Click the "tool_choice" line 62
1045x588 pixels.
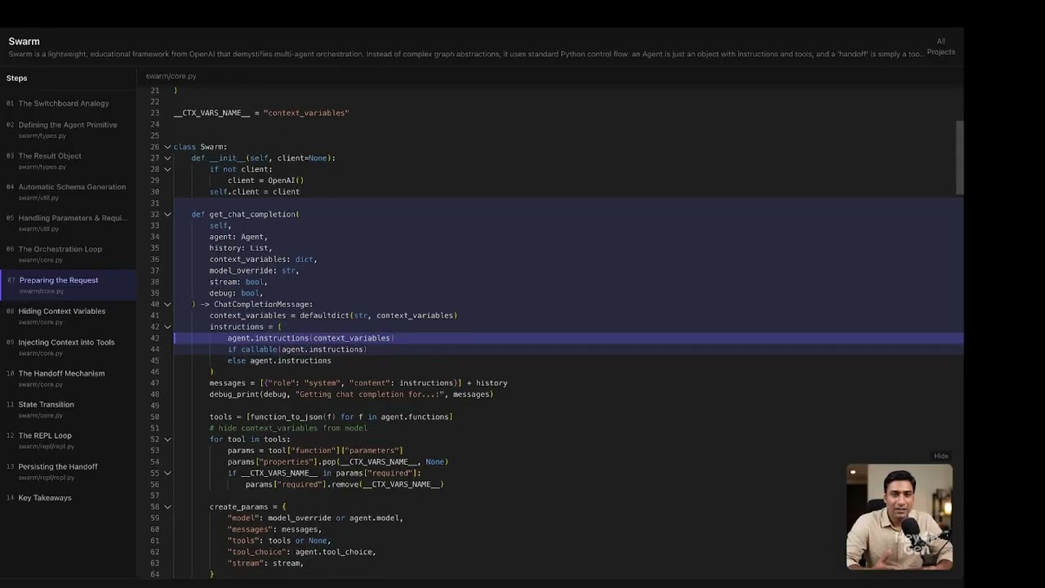point(301,552)
